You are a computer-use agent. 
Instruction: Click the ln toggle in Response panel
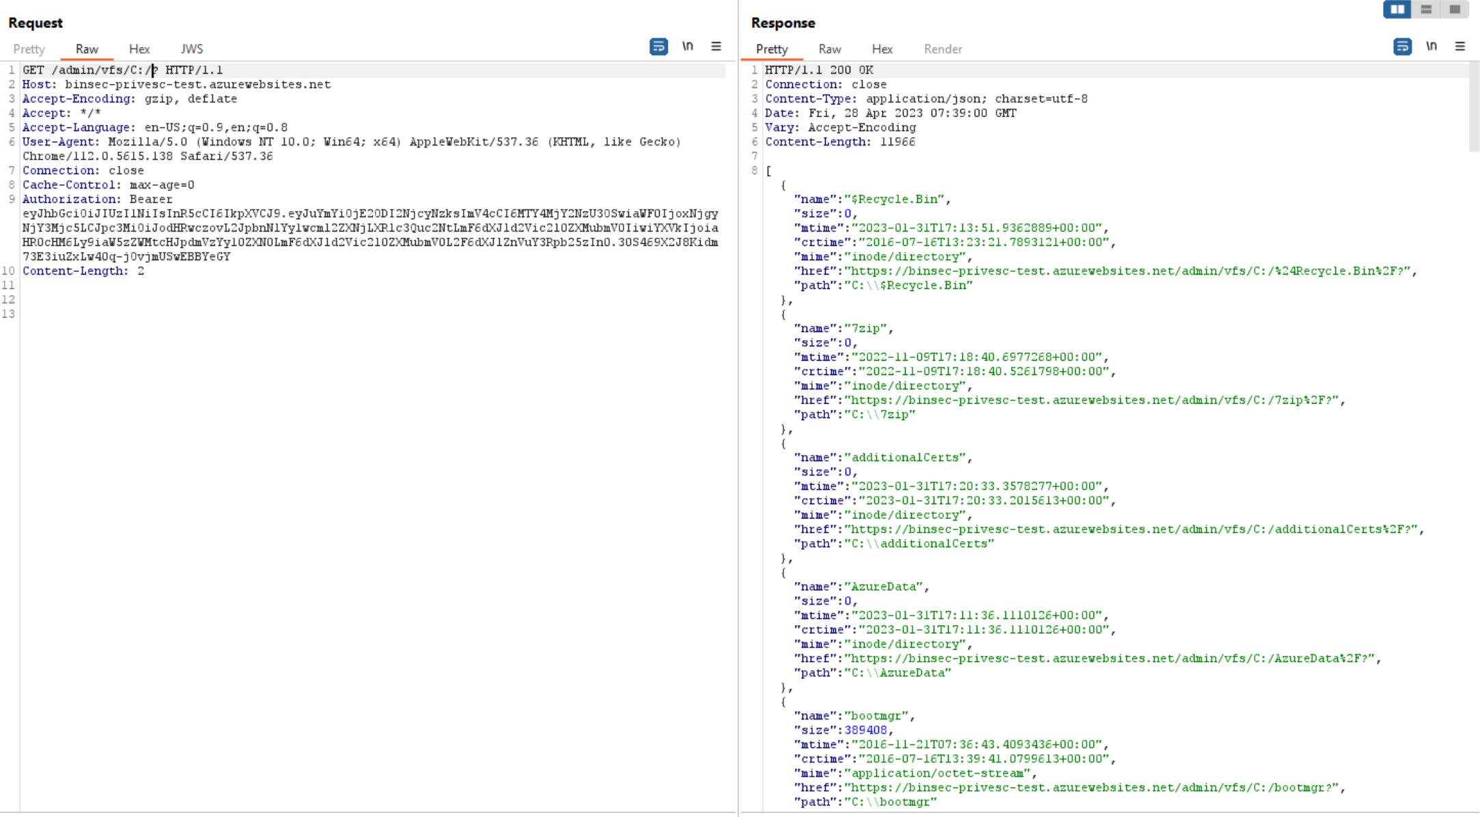1431,47
